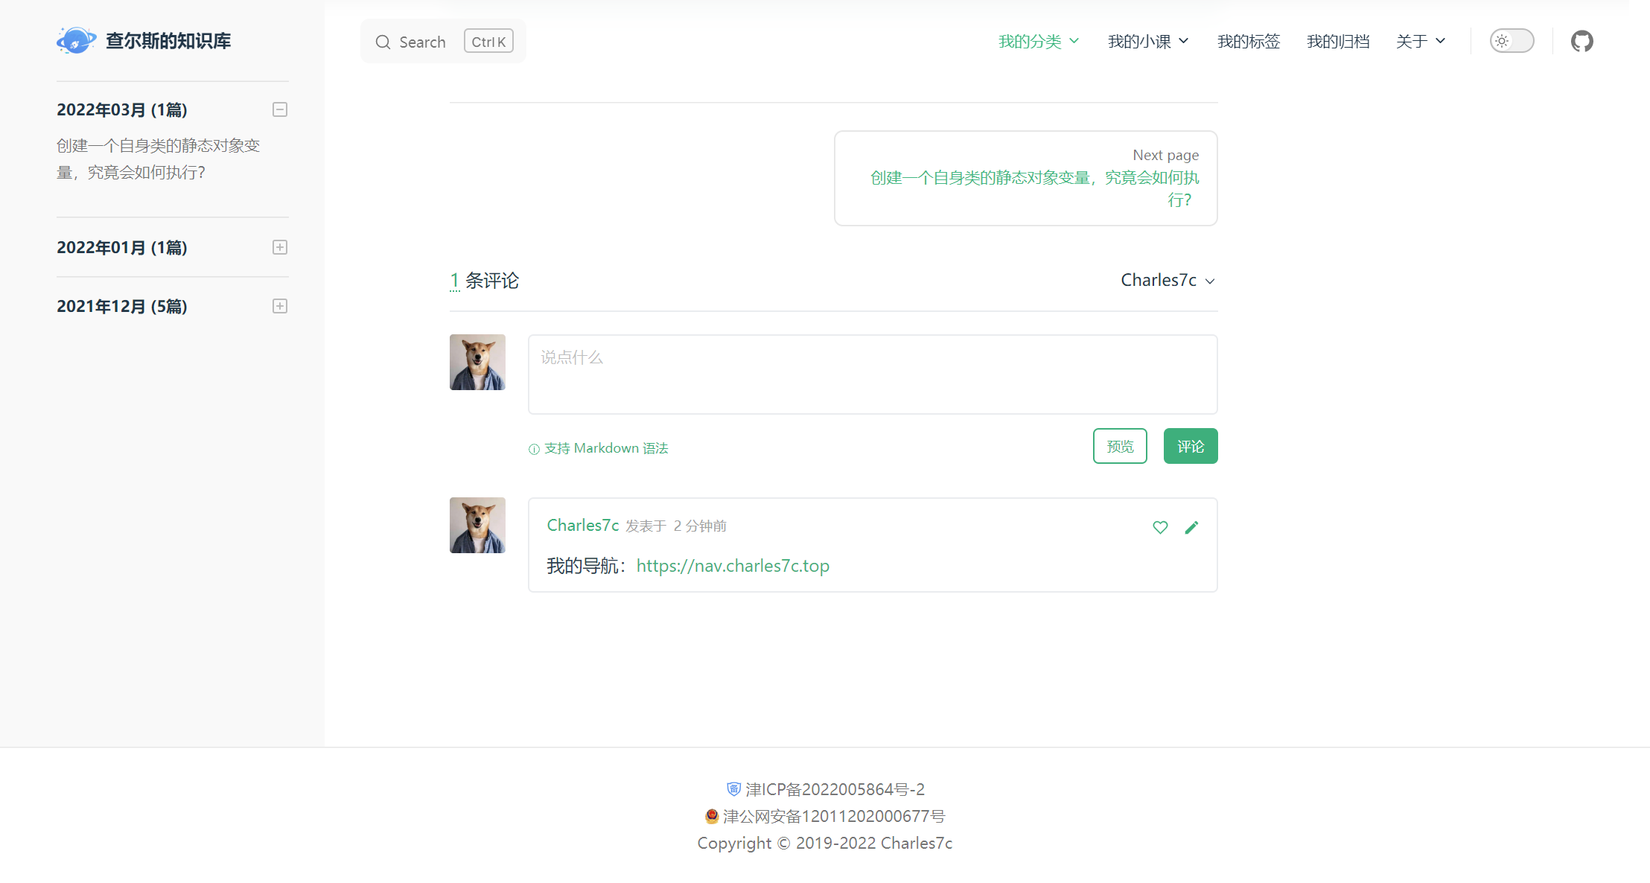Go to 我的归档 in the navbar
1650x883 pixels.
click(x=1338, y=41)
